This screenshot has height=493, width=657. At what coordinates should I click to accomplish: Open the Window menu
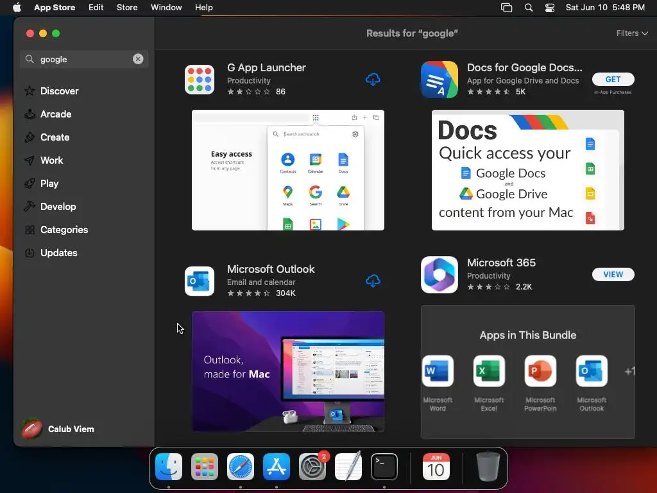166,8
